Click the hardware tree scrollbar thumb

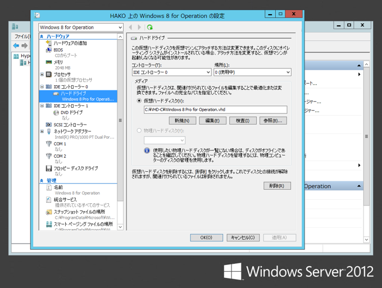point(120,120)
